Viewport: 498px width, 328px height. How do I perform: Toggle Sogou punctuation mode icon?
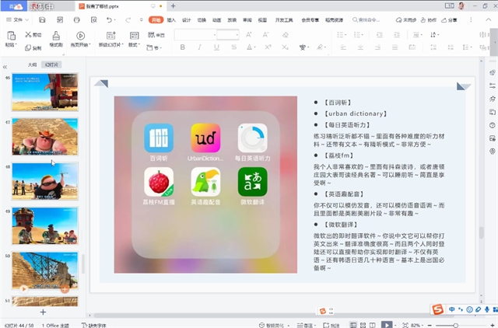[461, 309]
